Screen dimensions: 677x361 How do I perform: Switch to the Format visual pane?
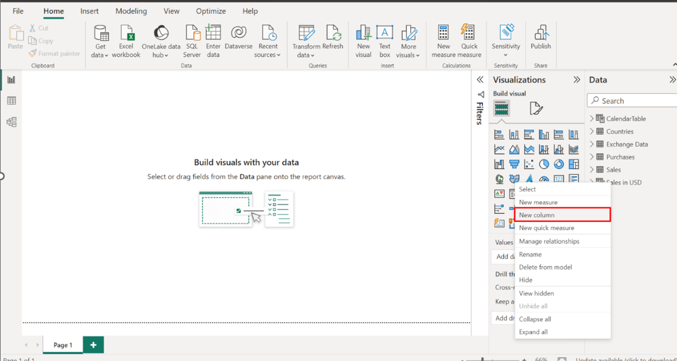click(x=536, y=109)
